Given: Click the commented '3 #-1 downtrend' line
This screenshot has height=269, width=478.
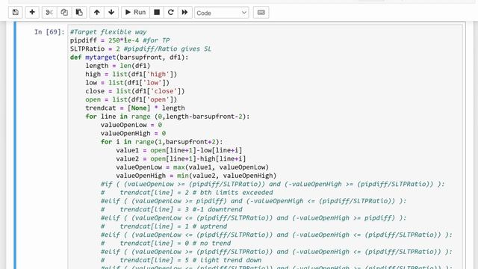Looking at the screenshot, I should (172, 209).
